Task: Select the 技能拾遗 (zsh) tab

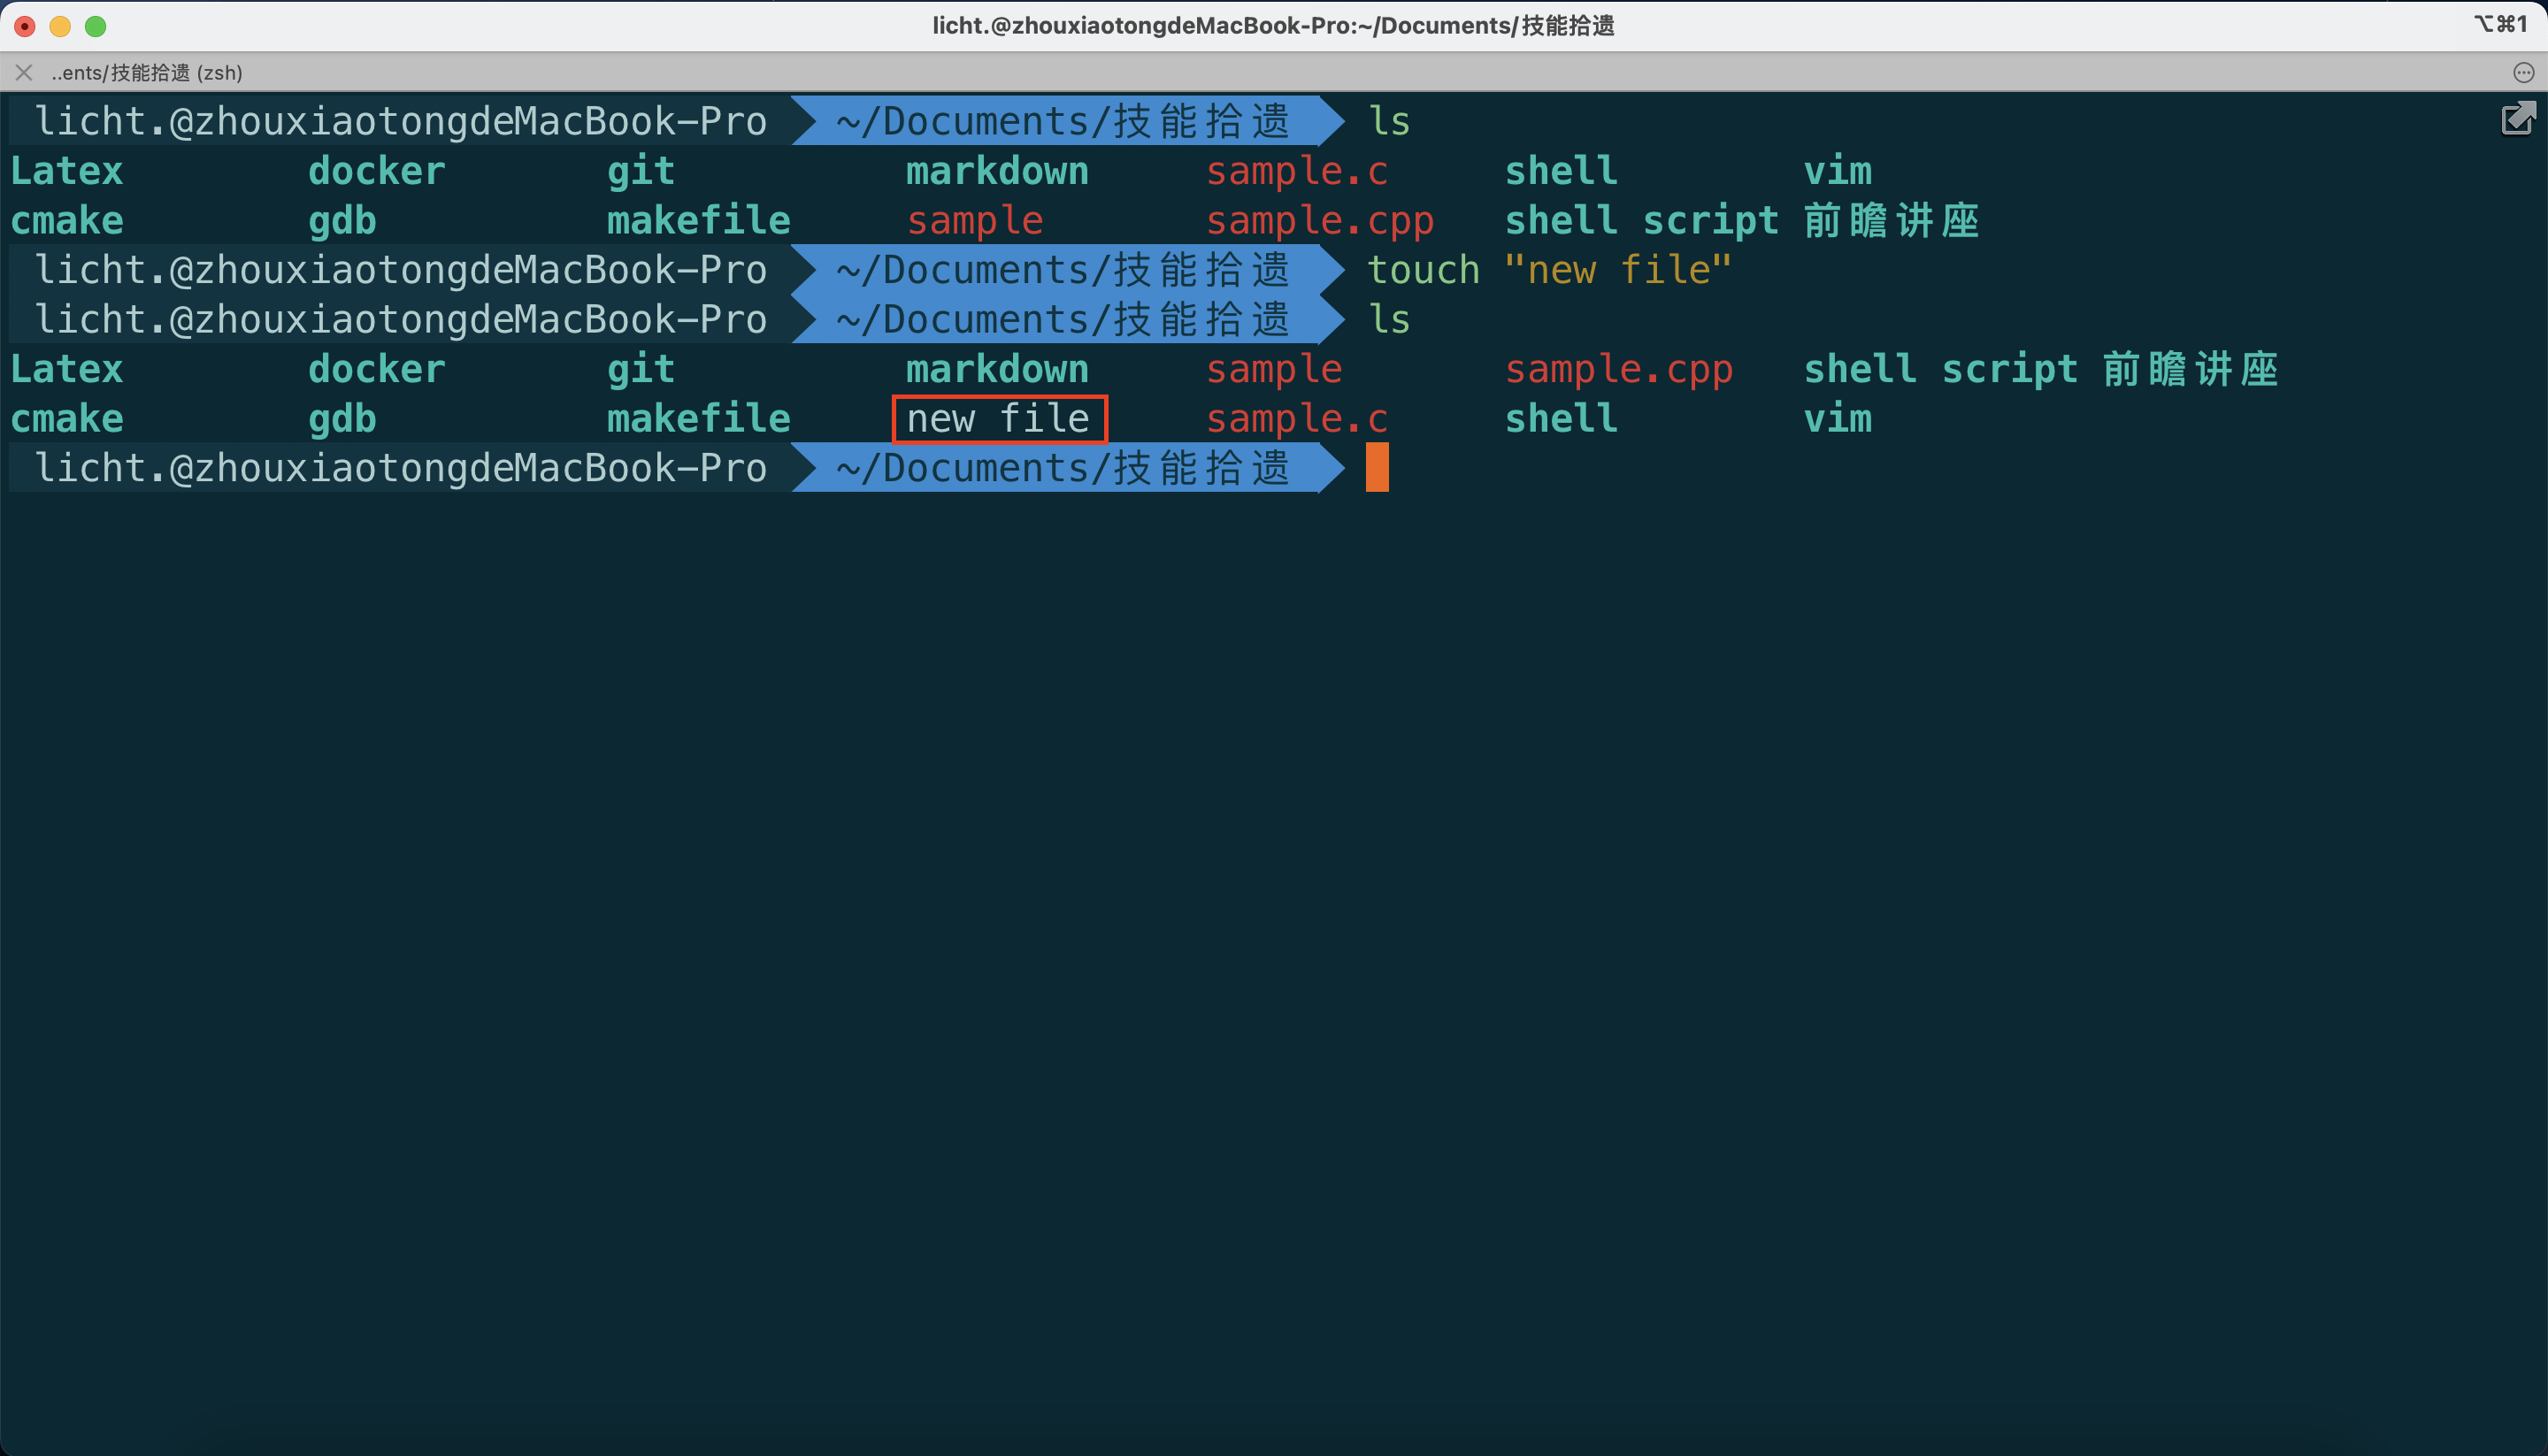Action: pyautogui.click(x=147, y=72)
